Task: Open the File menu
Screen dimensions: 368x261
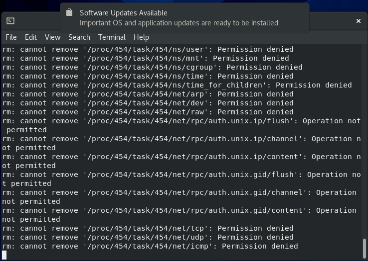Action: 11,37
